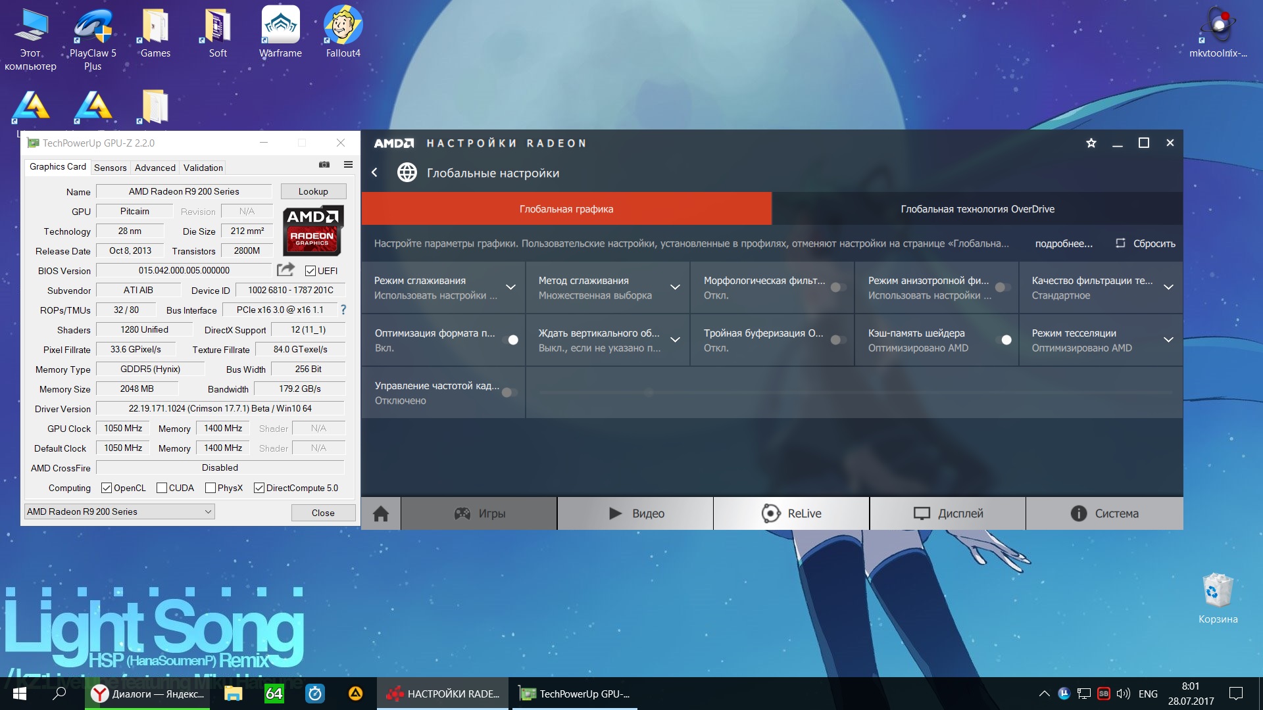Click ENG language indicator in taskbar

[1148, 694]
